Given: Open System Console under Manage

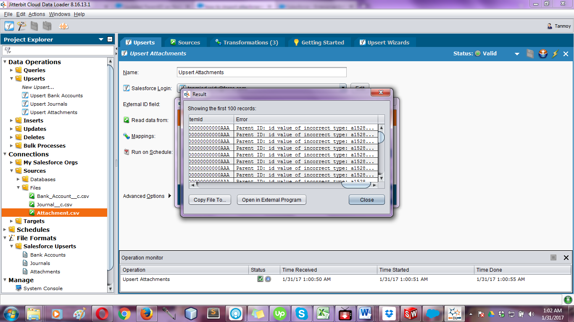Looking at the screenshot, I should point(43,288).
